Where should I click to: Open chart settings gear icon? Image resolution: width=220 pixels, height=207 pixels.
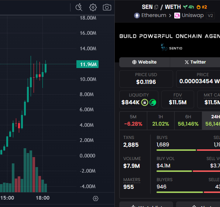tap(93, 7)
